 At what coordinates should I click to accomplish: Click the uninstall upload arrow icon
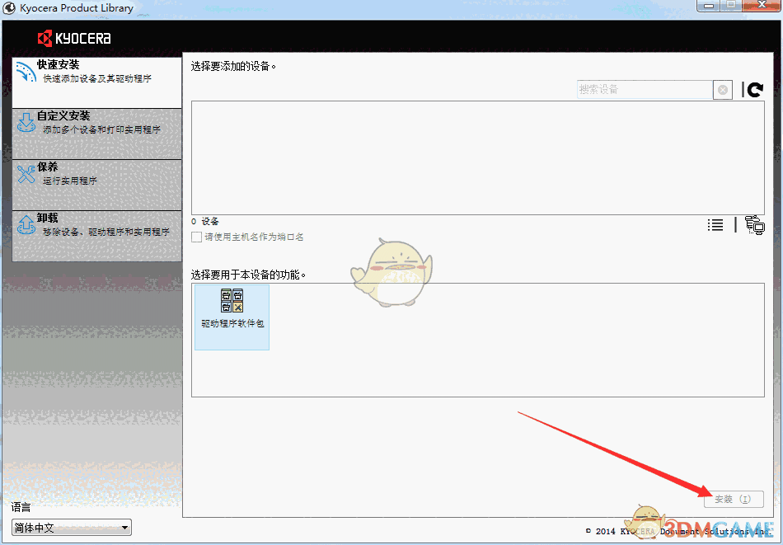click(x=26, y=224)
